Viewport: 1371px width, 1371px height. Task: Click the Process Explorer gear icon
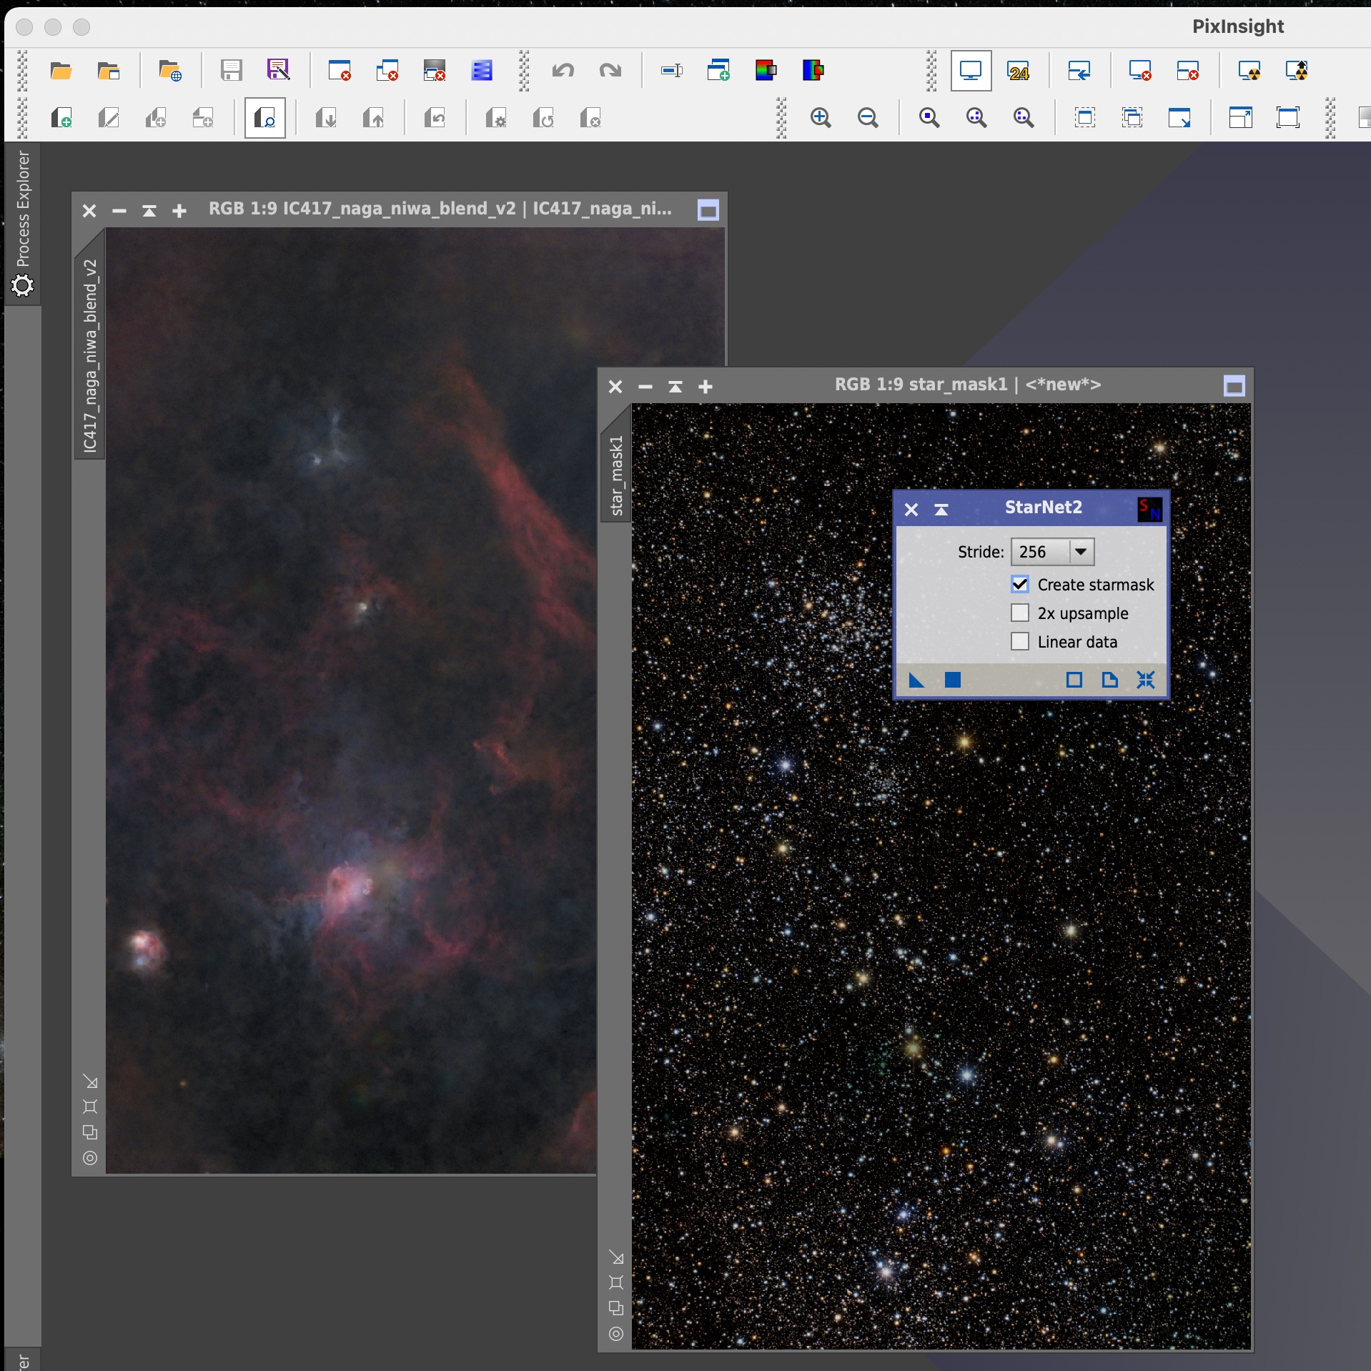(x=23, y=286)
